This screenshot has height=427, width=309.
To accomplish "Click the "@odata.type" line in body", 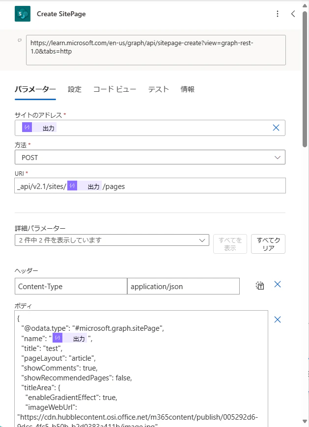I will point(93,328).
